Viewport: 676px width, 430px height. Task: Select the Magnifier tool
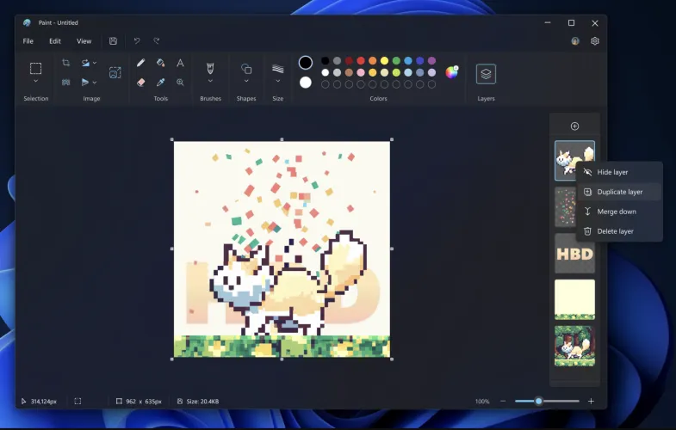[x=180, y=83]
